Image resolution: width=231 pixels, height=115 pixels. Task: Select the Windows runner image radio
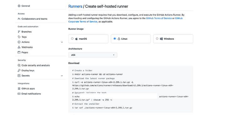tap(157, 39)
